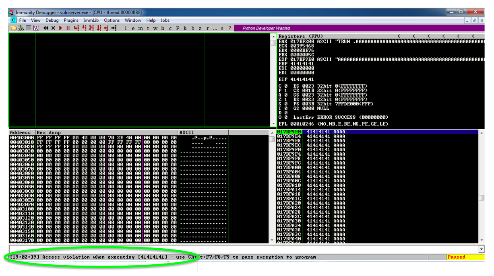Screen dimensions: 494x276
Task: Click the CPU window C icon in menu bar
Action: tap(14, 20)
